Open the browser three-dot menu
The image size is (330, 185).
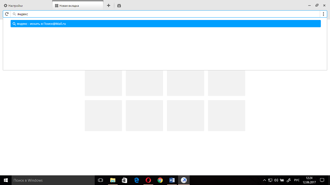point(323,14)
